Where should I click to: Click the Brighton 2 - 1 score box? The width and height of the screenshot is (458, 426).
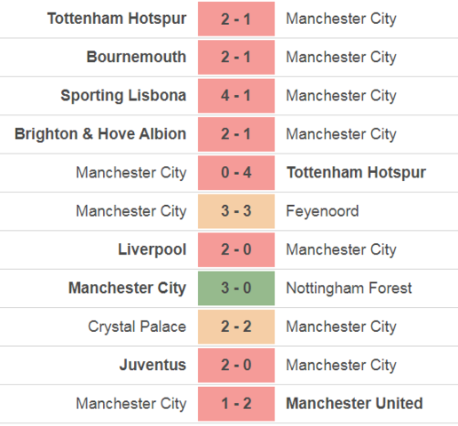(x=236, y=134)
